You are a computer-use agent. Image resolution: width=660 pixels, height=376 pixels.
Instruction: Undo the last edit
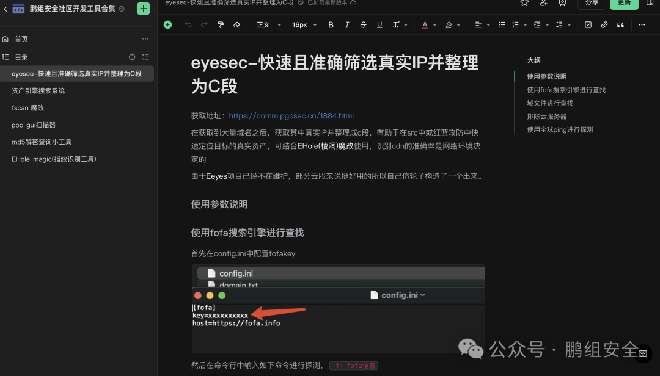[188, 25]
